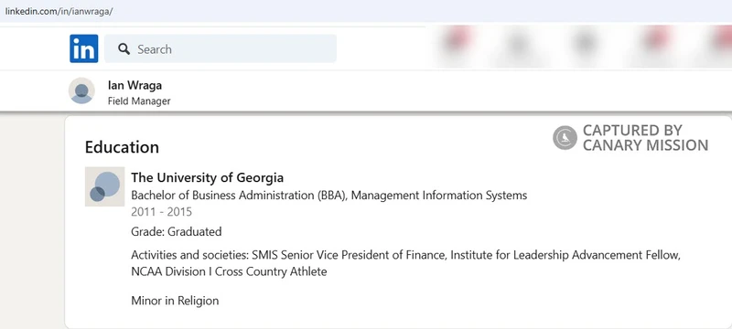732x329 pixels.
Task: Click the search magnifying glass icon
Action: tap(124, 49)
